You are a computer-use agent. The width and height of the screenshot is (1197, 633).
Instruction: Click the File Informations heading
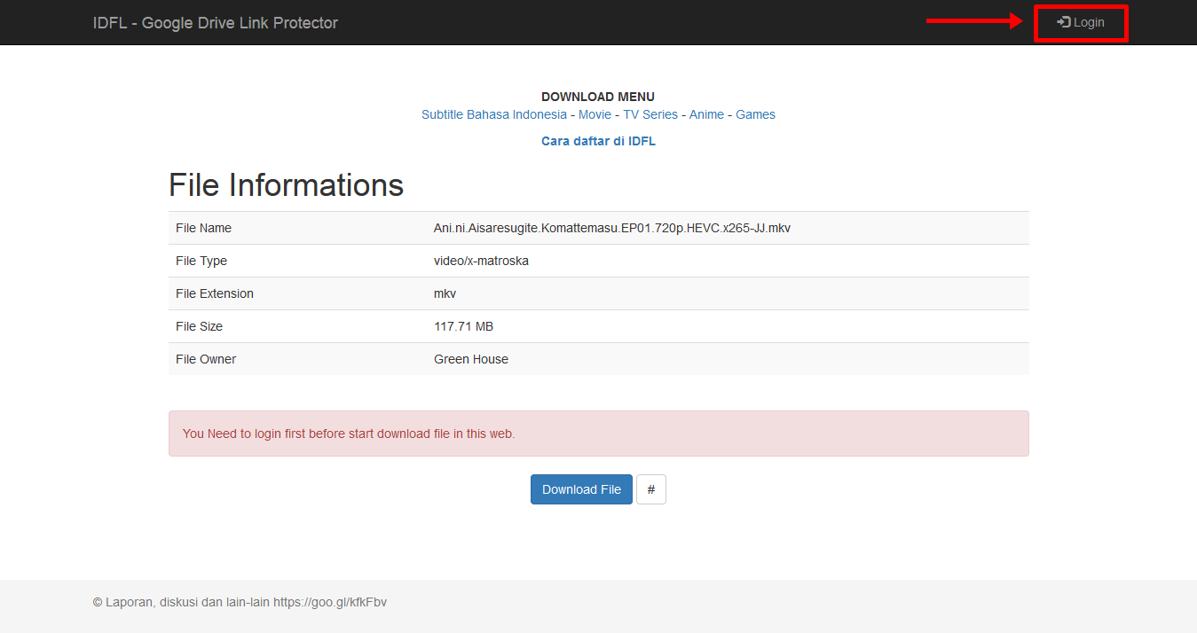(x=286, y=185)
